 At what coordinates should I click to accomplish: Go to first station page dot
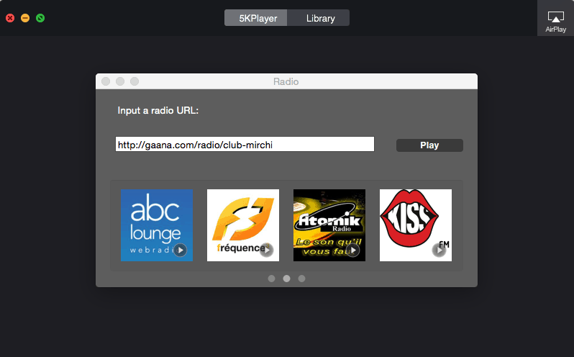click(x=271, y=278)
